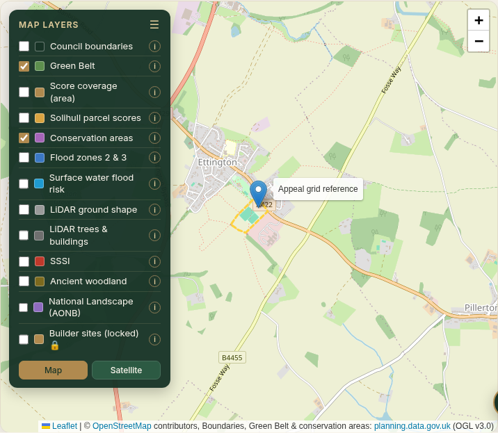Click the padlock icon under Builder sites
Image resolution: width=498 pixels, height=433 pixels.
pyautogui.click(x=55, y=345)
